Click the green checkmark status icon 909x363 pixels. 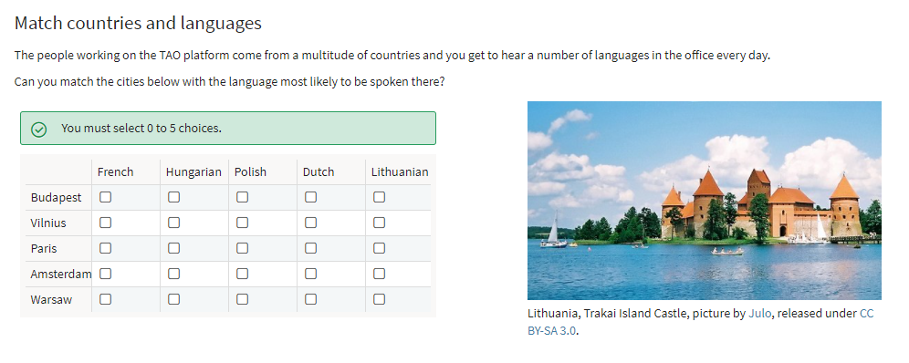point(39,129)
